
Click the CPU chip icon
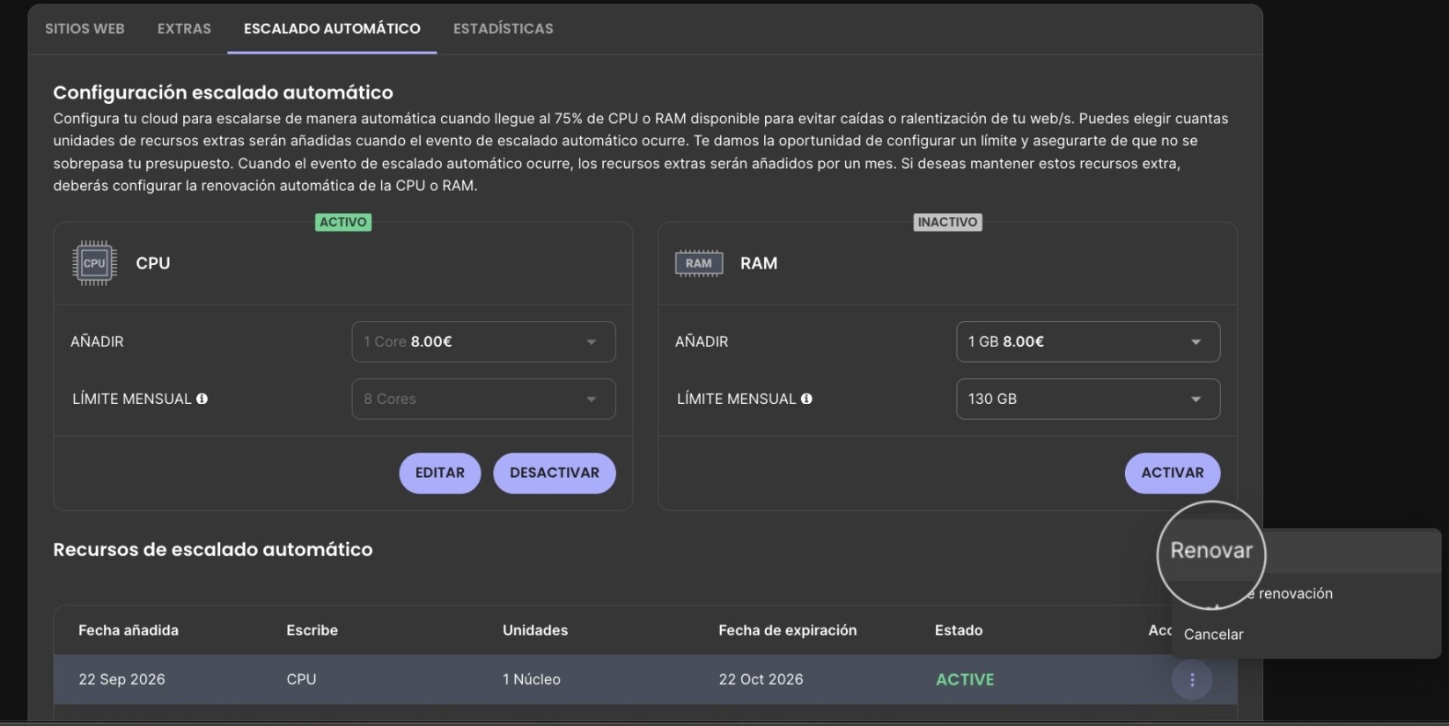[x=94, y=263]
